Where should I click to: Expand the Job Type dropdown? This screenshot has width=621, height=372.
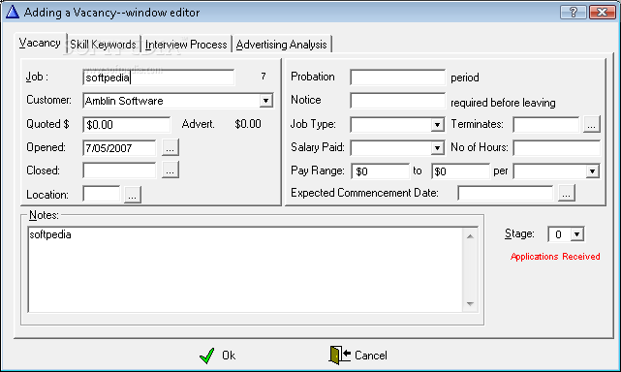click(x=437, y=125)
